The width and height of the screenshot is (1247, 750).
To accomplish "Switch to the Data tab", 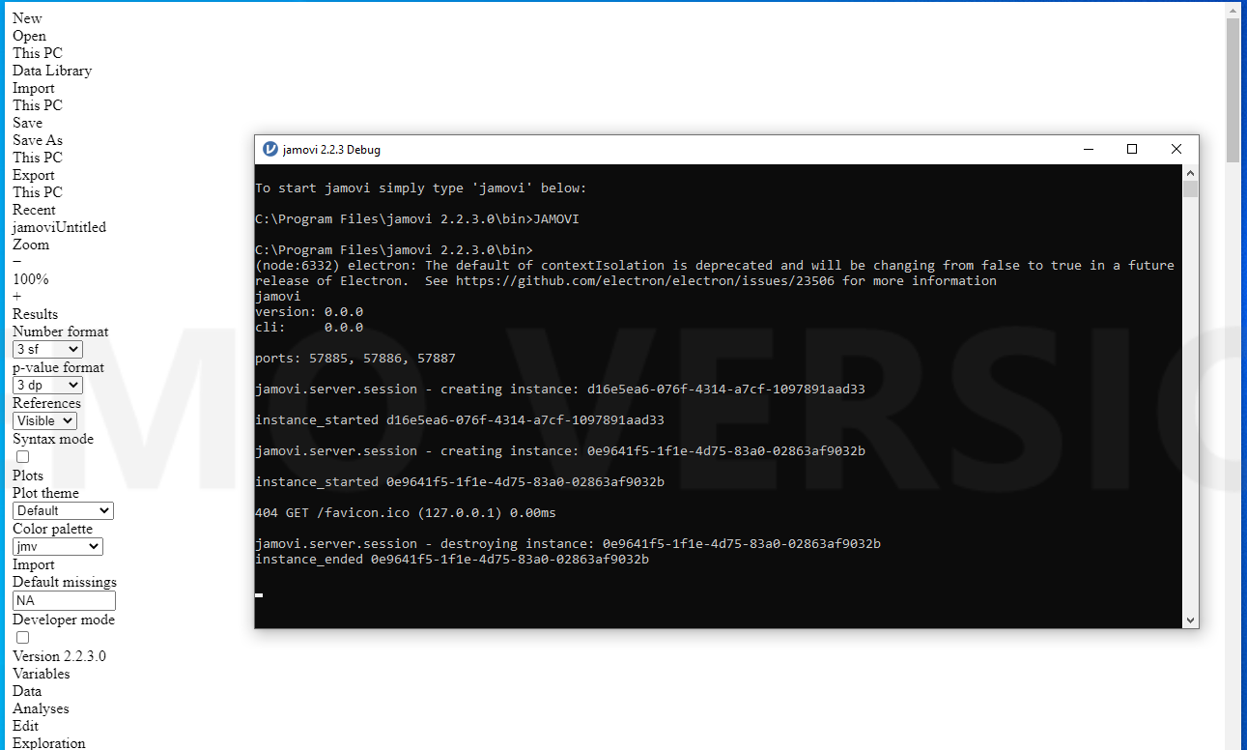I will pyautogui.click(x=26, y=691).
